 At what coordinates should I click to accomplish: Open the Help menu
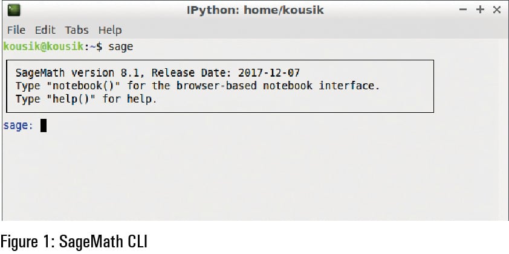[110, 30]
